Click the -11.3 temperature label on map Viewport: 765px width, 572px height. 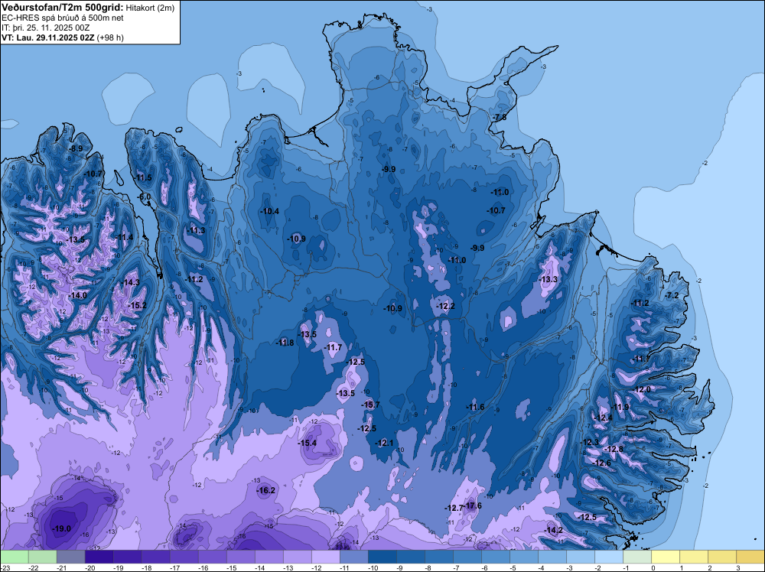pyautogui.click(x=196, y=231)
